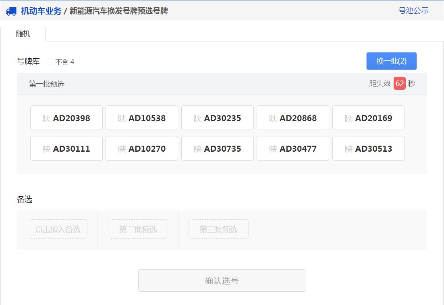Click the truck icon beside 机动车业务
The width and height of the screenshot is (444, 305).
point(11,11)
